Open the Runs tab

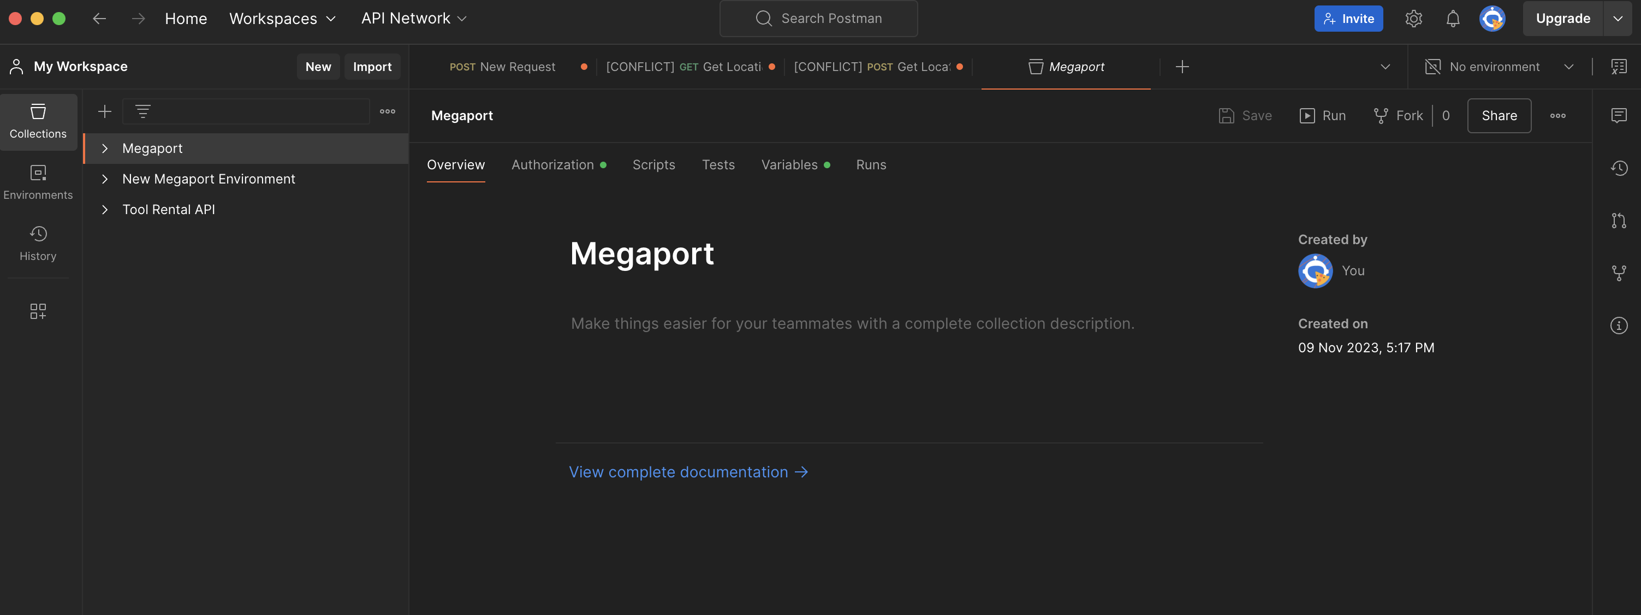point(871,165)
